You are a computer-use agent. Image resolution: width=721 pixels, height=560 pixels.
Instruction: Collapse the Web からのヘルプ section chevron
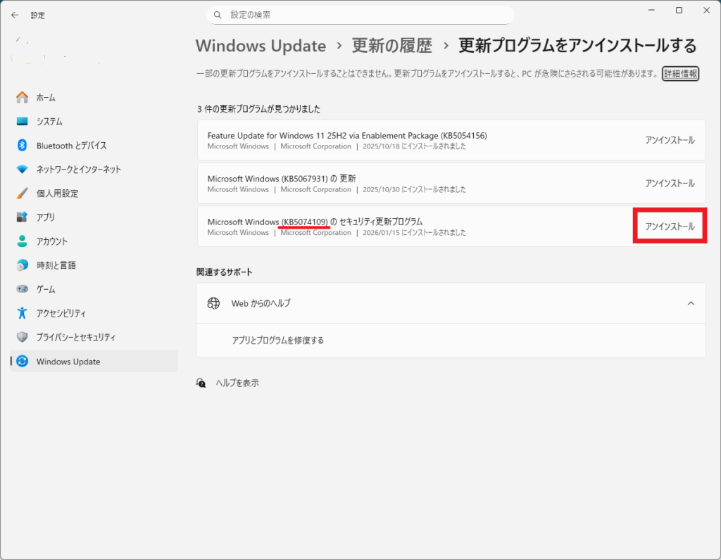click(x=691, y=303)
